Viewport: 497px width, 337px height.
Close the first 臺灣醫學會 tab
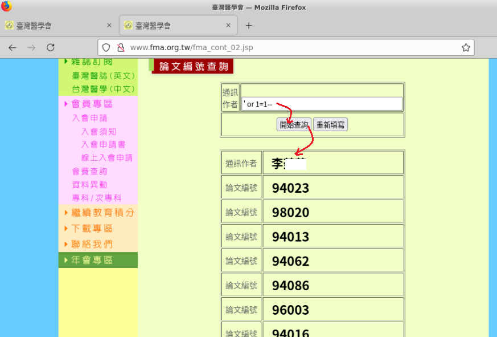coord(109,25)
